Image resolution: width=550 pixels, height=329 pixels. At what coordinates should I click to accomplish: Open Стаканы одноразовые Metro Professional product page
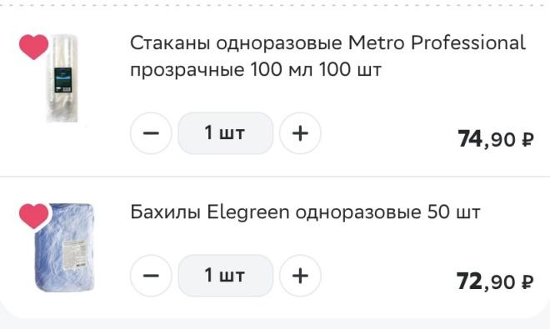[327, 56]
